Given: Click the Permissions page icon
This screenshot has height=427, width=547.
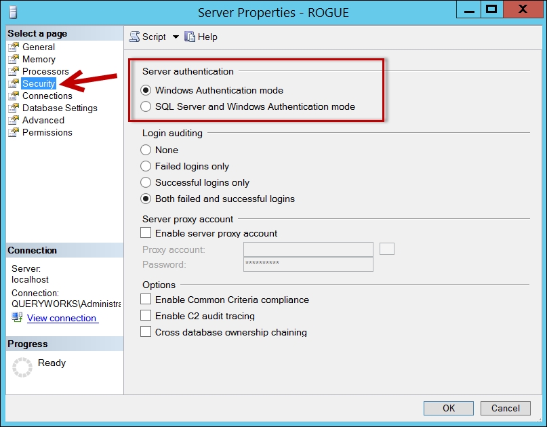Looking at the screenshot, I should pos(14,132).
